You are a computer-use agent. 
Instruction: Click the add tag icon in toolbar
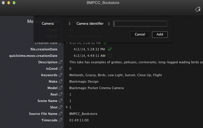[198, 9]
